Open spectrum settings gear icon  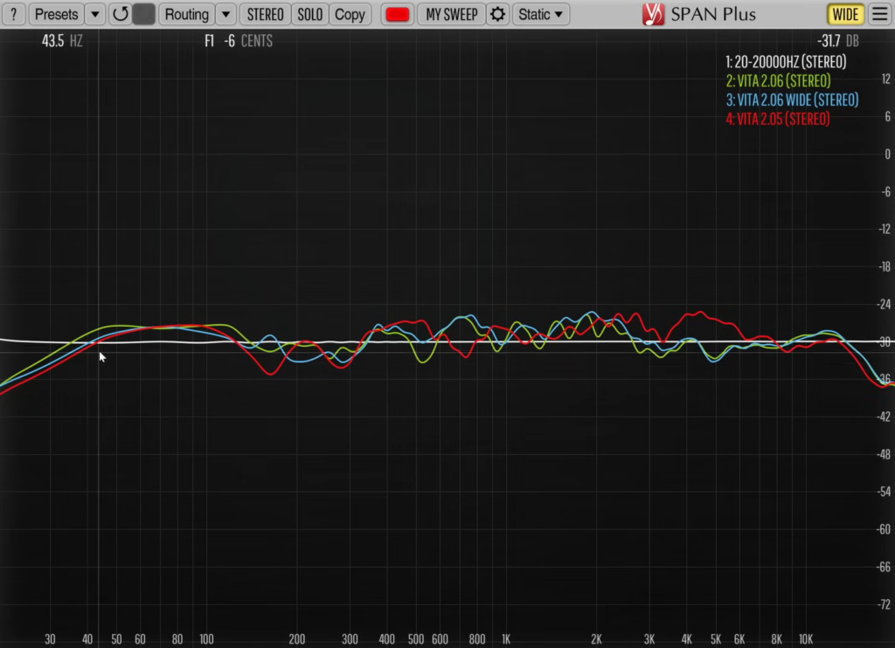497,14
